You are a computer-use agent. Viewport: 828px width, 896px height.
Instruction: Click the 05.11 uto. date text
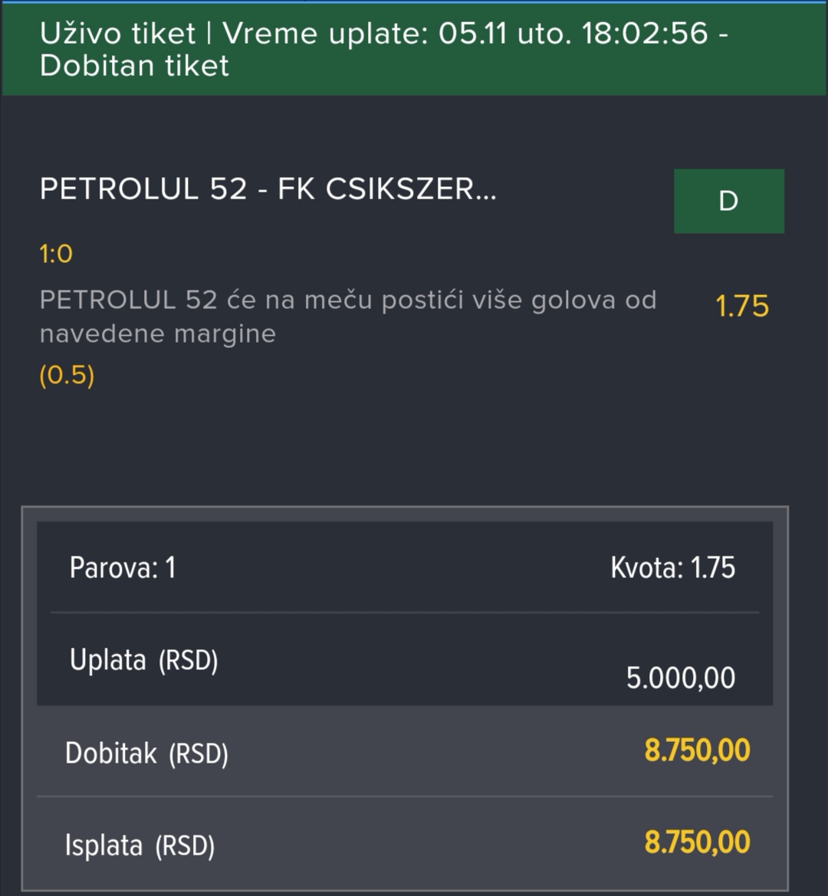[x=504, y=33]
